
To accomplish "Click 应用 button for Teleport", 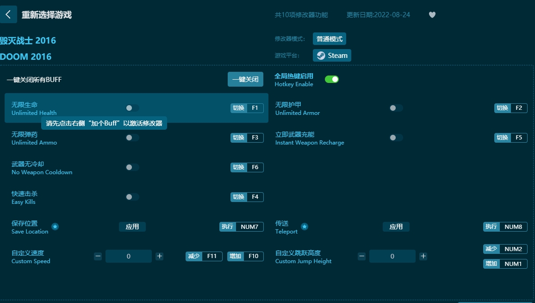I will click(x=396, y=227).
